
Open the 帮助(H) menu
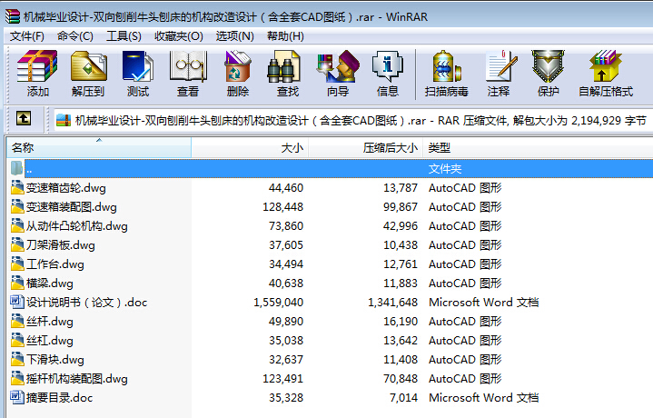285,36
